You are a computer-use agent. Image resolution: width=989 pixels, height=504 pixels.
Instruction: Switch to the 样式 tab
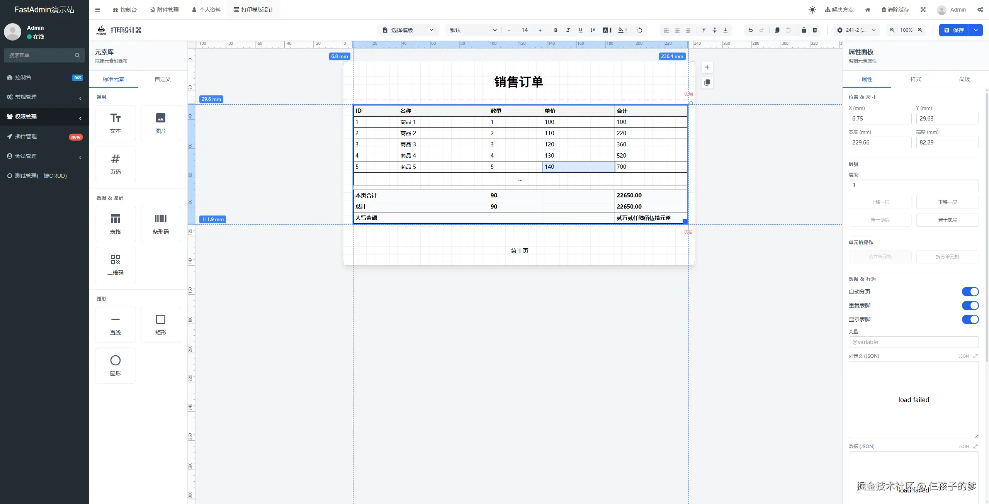pyautogui.click(x=916, y=79)
